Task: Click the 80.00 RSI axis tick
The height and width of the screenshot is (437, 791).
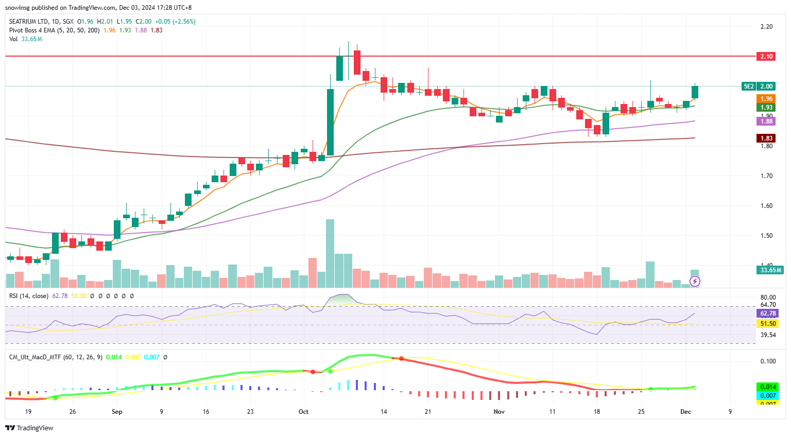Action: [x=768, y=297]
